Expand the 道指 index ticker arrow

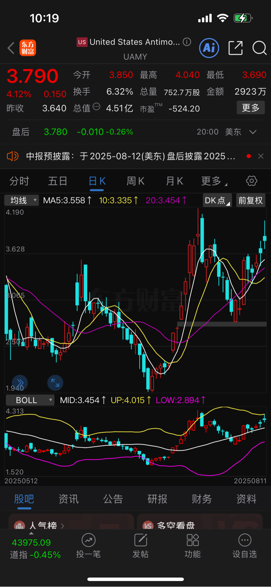(x=31, y=533)
